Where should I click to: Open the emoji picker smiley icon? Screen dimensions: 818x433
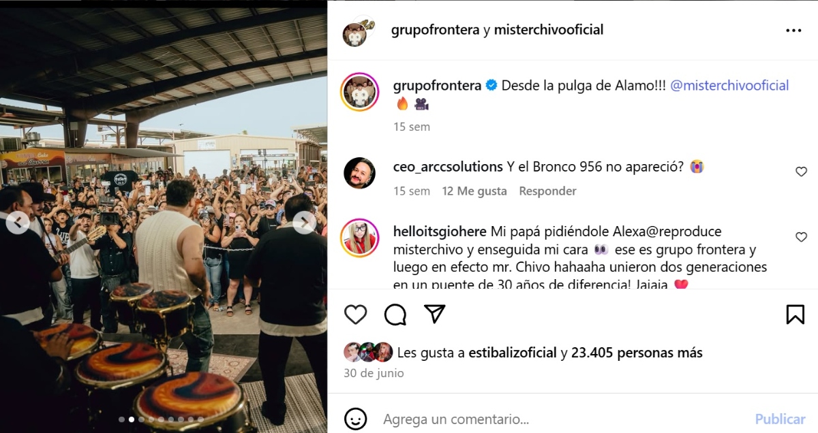[x=355, y=419]
